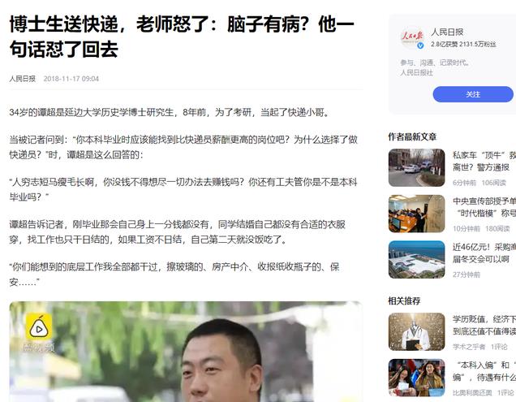The height and width of the screenshot is (402, 516).
Task: Open the aerial building thumbnail for 近46亿元 article
Action: point(417,260)
